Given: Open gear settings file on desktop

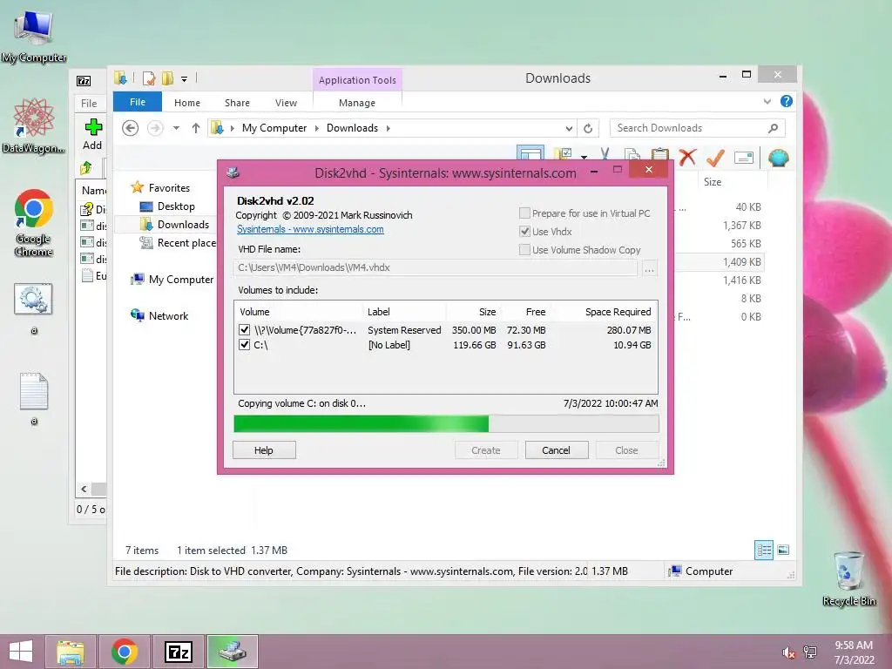Looking at the screenshot, I should 33,299.
